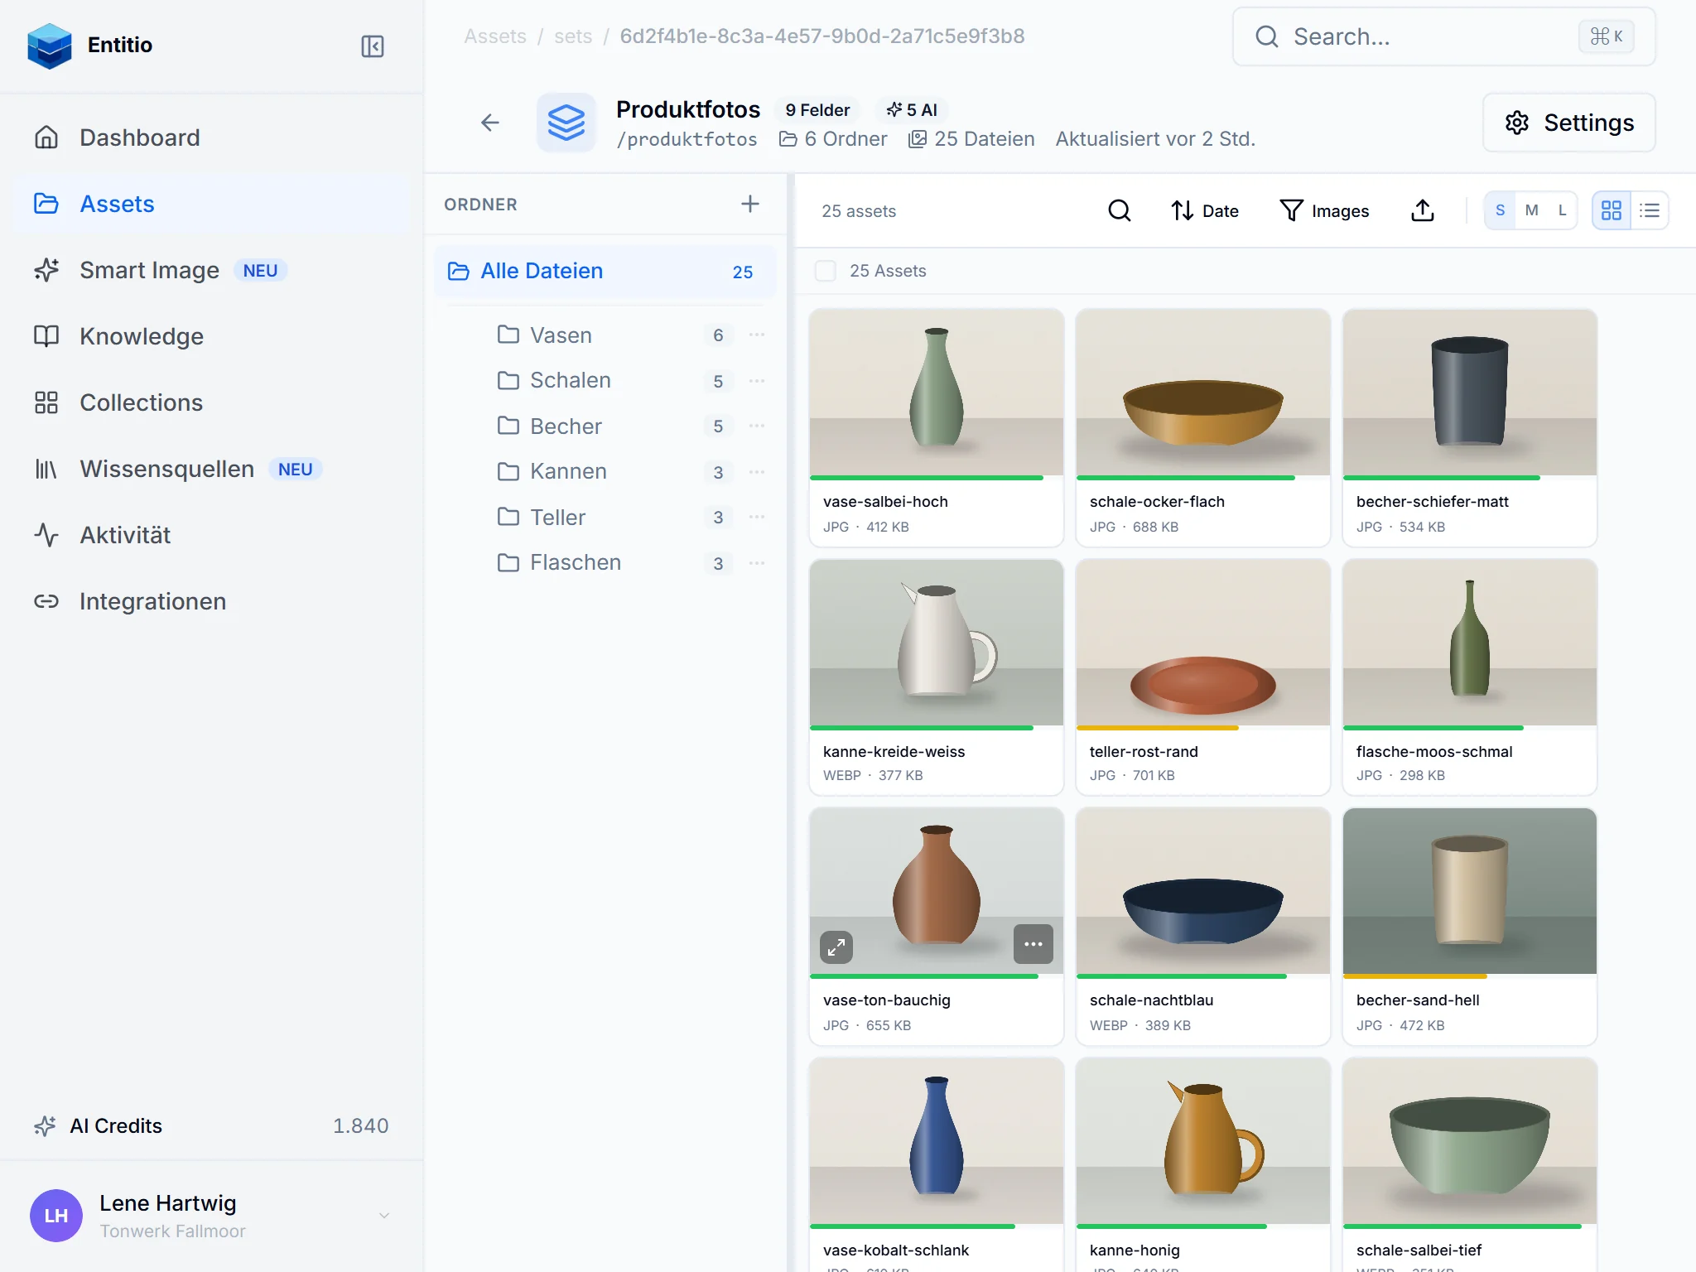Image resolution: width=1696 pixels, height=1272 pixels.
Task: Open Integrationen in the sidebar
Action: point(212,601)
